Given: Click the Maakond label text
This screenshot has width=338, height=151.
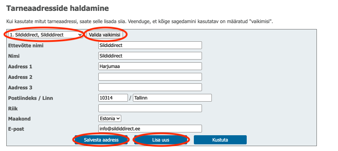Looking at the screenshot, I should click(20, 119).
